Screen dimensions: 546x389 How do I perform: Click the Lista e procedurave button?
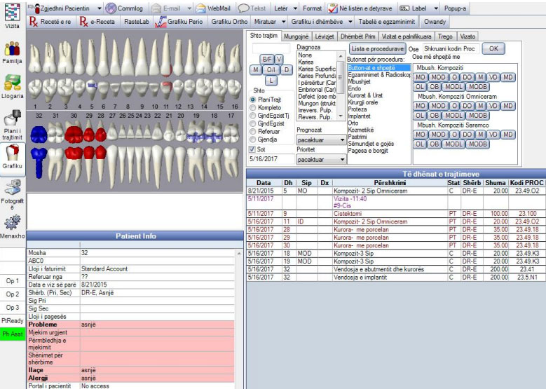(x=377, y=49)
